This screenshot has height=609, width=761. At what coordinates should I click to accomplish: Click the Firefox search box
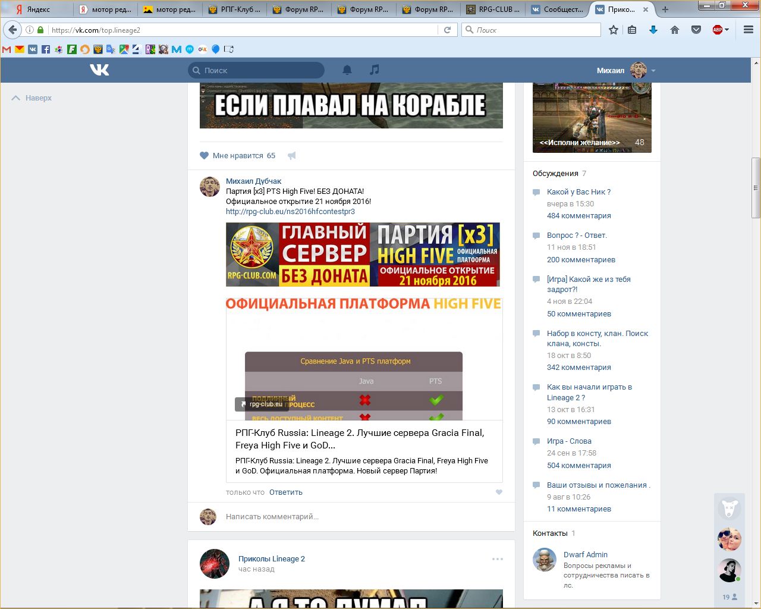coord(531,30)
